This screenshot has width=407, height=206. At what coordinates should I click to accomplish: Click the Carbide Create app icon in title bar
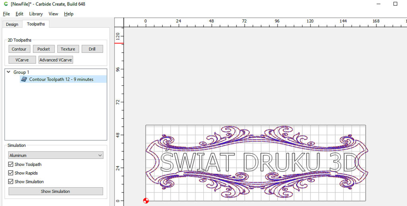pos(6,4)
